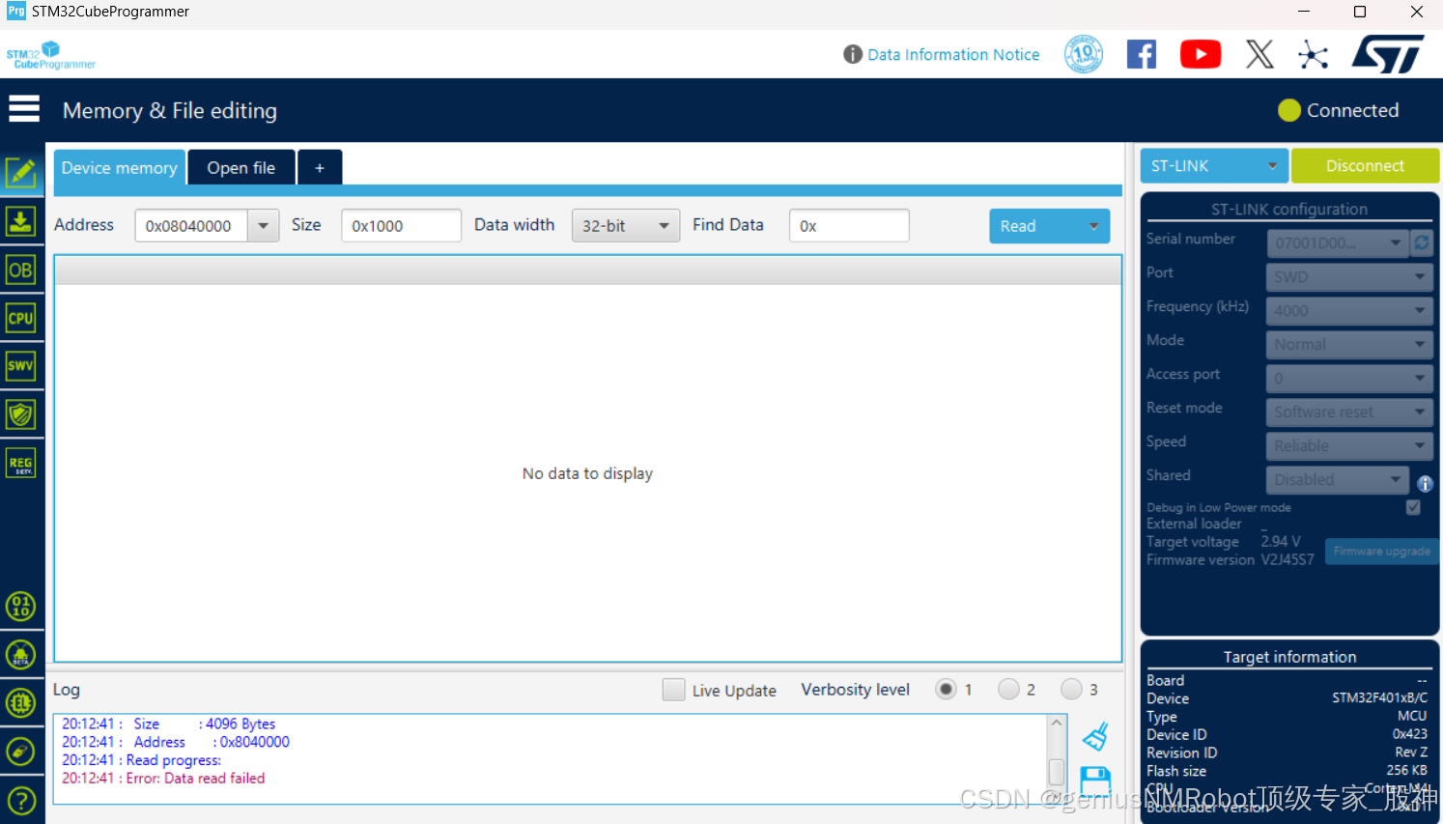Click the Firmware upgrade button
Viewport: 1443px width, 824px height.
(x=1381, y=551)
